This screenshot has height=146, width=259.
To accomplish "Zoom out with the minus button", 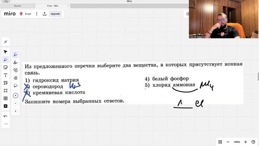I will coord(228,142).
